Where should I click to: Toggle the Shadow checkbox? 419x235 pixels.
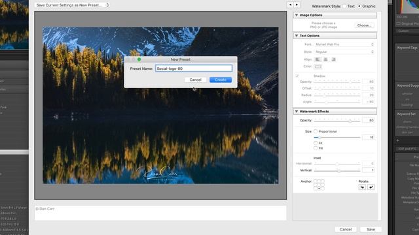pos(297,76)
